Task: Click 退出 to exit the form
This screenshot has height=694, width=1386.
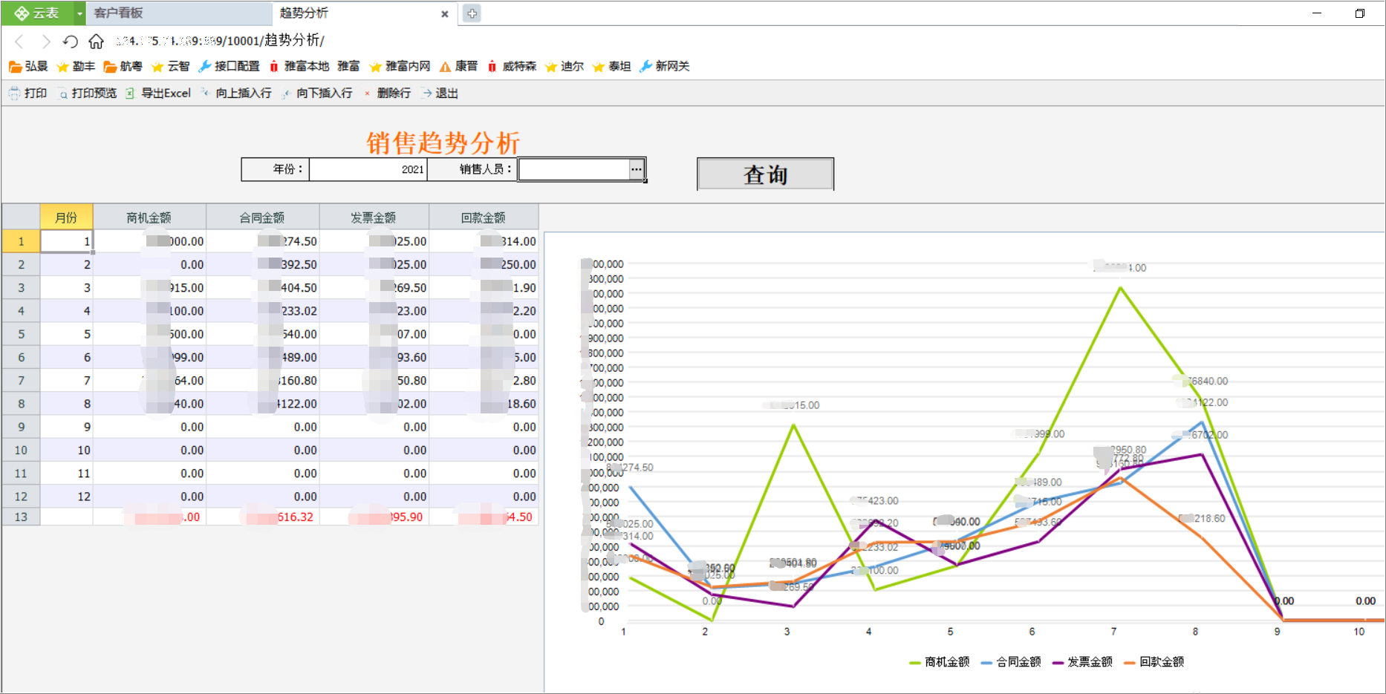Action: coord(440,94)
